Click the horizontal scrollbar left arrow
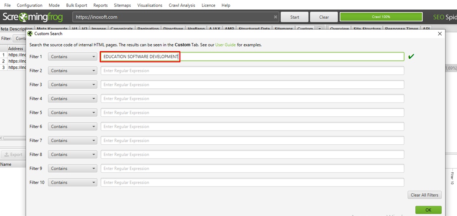Viewport: 457px width, 216px height. pyautogui.click(x=2, y=138)
